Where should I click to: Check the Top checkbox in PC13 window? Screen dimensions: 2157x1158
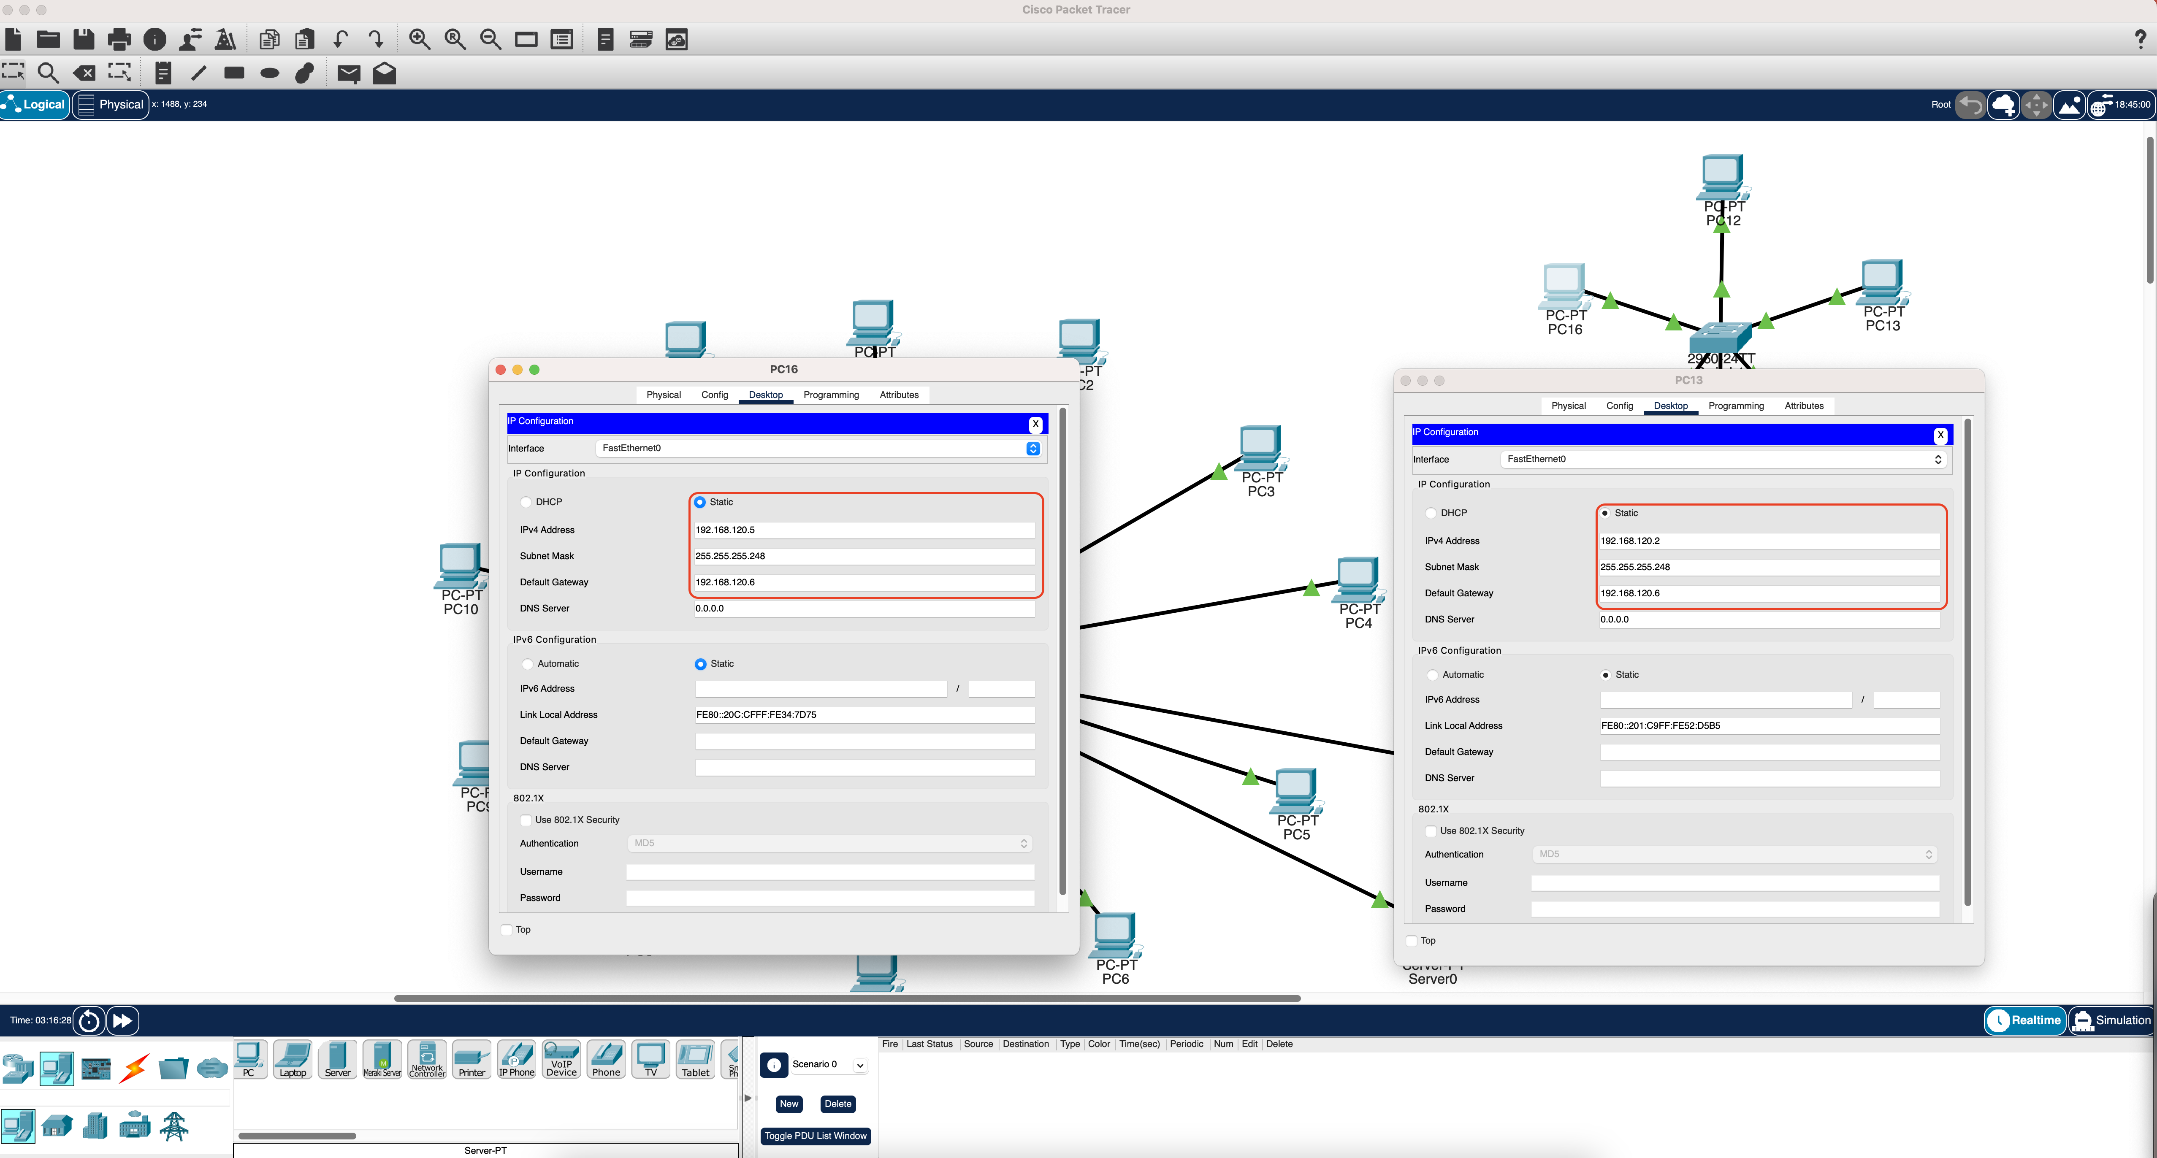pyautogui.click(x=1412, y=941)
